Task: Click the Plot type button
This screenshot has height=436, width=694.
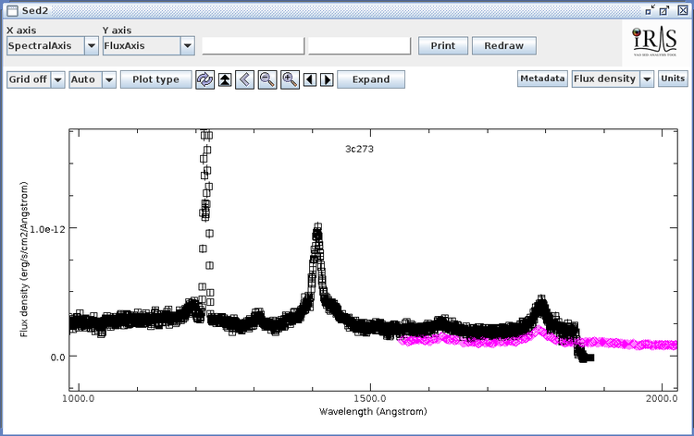Action: click(x=156, y=80)
